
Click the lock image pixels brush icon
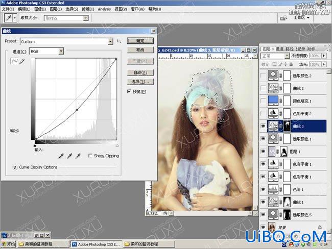pos(280,64)
